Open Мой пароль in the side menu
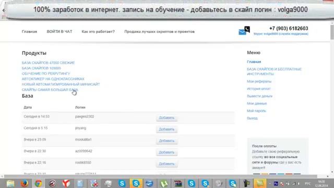 click(256, 111)
